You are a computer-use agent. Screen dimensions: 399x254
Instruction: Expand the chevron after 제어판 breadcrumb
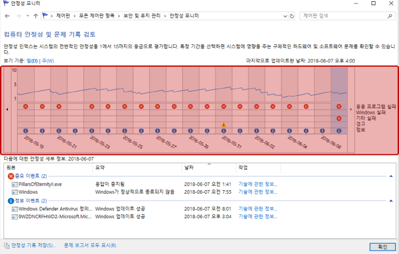coord(75,16)
